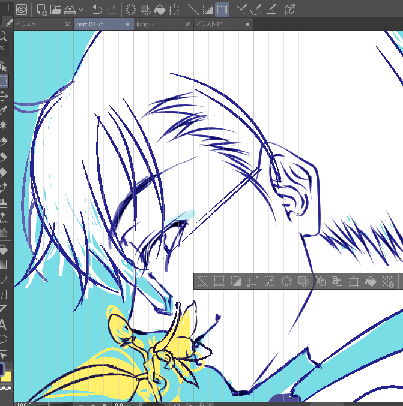Toggle Snap to Special Ruler
Image resolution: width=403 pixels, height=406 pixels.
pyautogui.click(x=256, y=10)
